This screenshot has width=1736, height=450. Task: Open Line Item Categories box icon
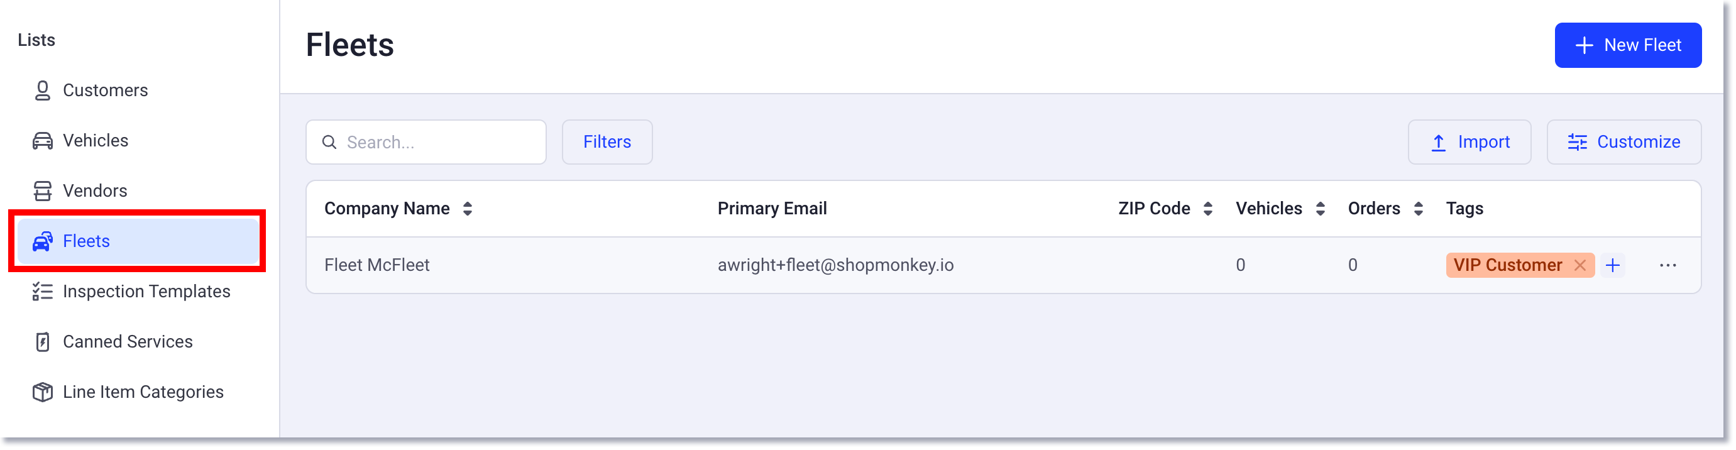[x=43, y=392]
